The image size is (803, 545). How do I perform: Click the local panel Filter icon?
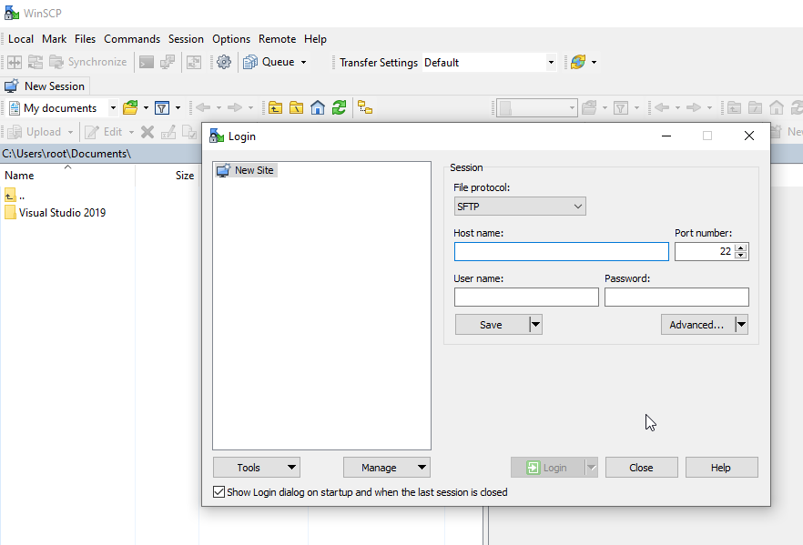point(162,108)
